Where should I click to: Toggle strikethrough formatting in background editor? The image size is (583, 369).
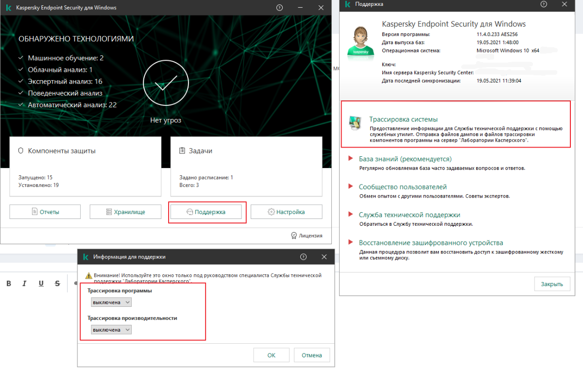[57, 284]
